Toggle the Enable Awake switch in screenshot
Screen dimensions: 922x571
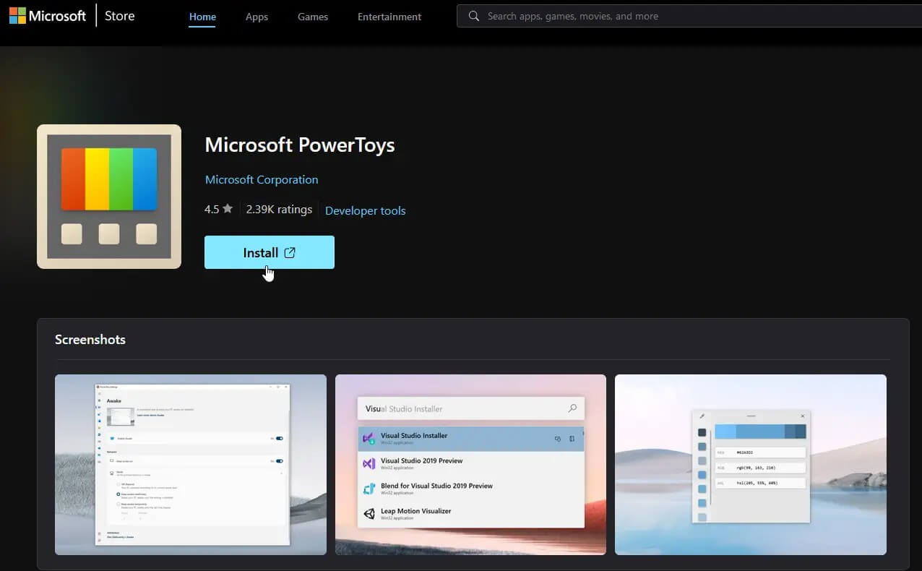pos(279,438)
